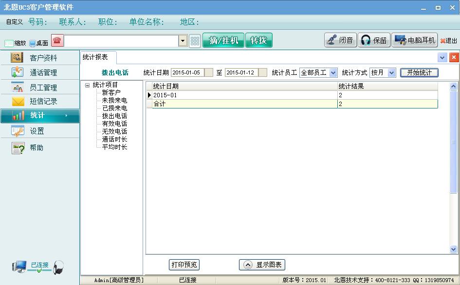
Task: Click the vertical scrollbar thumb in results
Action: click(453, 142)
